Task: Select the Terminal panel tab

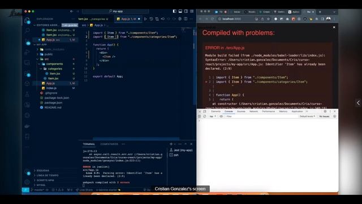Action: pyautogui.click(x=89, y=144)
